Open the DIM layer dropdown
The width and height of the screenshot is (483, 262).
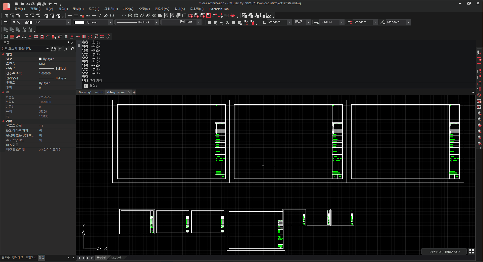point(68,22)
